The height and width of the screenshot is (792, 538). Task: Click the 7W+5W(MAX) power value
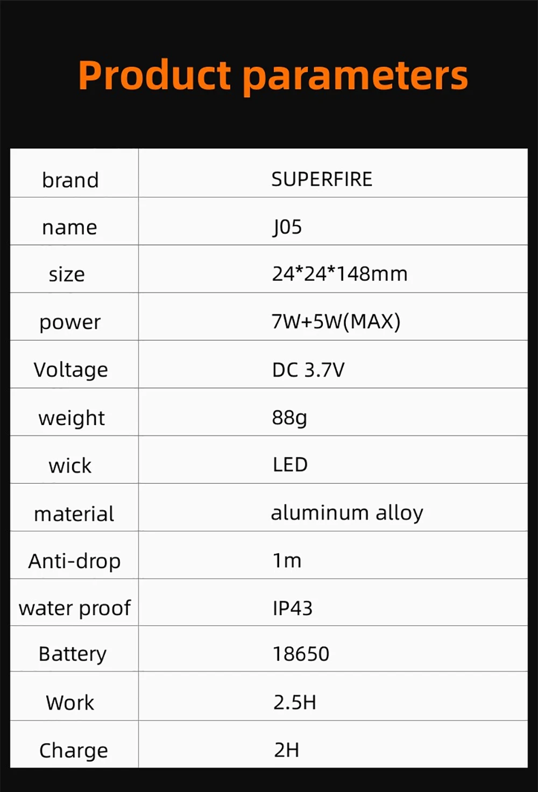(336, 322)
